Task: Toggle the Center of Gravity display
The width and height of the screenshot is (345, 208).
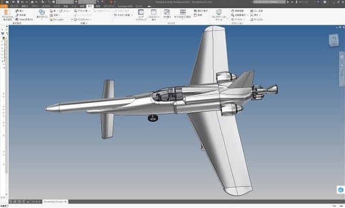Action: tap(20, 11)
